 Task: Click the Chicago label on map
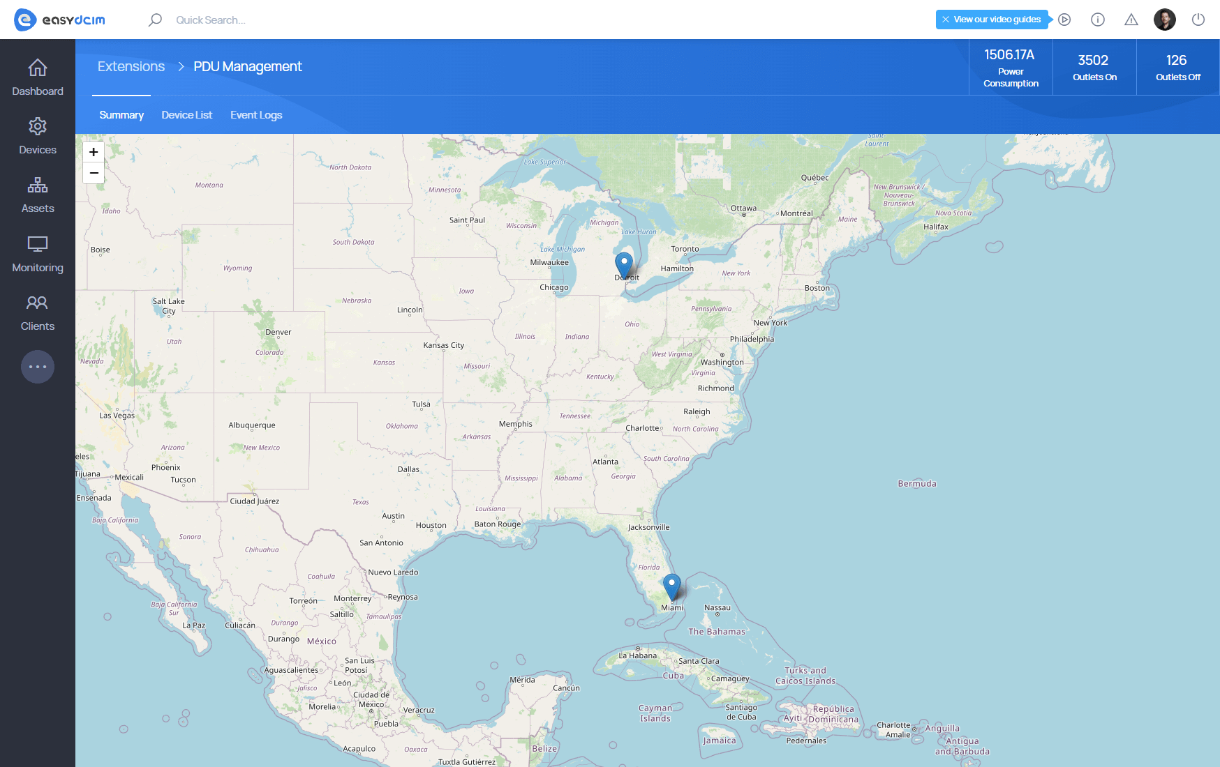(554, 287)
